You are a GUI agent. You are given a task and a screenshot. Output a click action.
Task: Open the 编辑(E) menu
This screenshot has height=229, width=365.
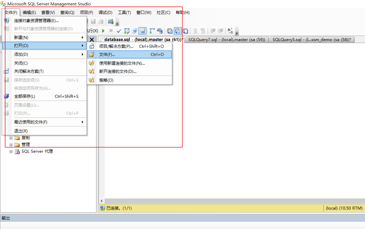point(29,12)
